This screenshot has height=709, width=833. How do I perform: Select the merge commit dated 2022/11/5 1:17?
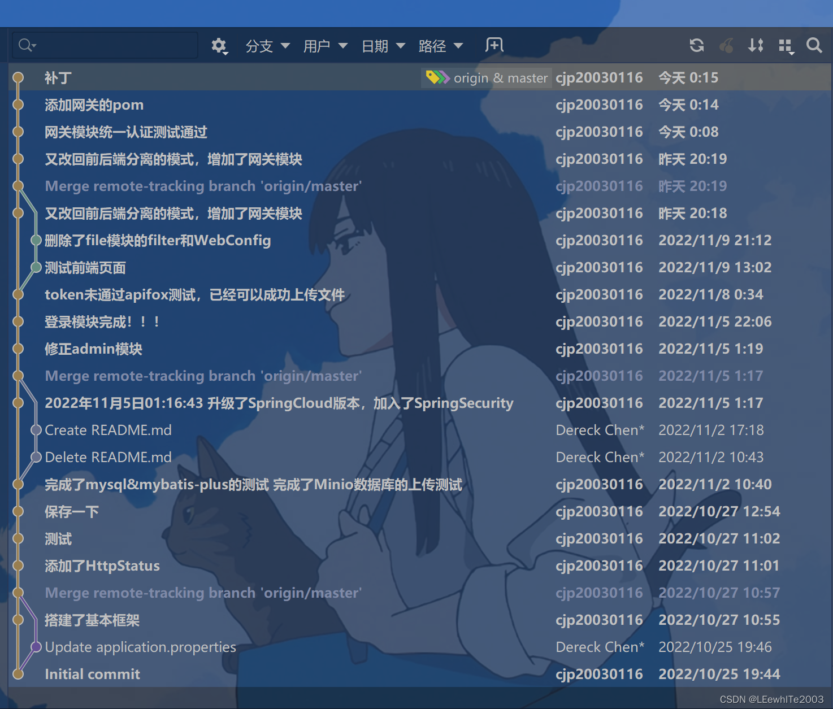[x=420, y=376]
